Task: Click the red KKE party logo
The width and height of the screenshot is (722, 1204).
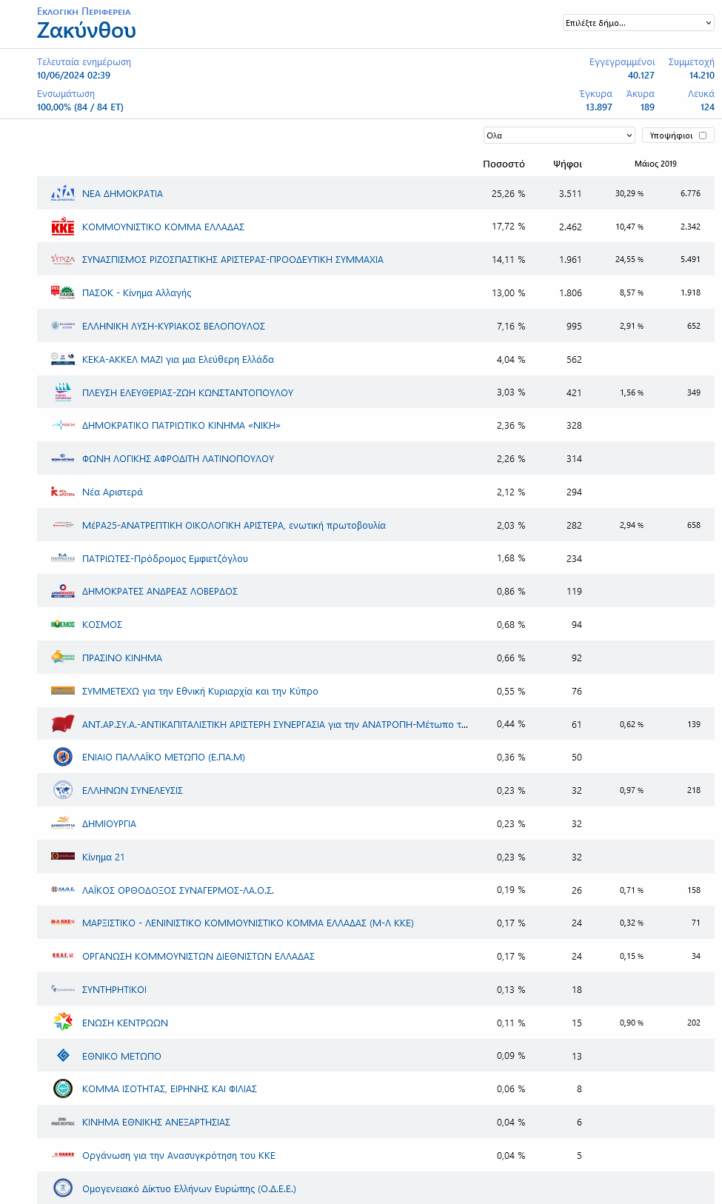Action: pos(63,227)
